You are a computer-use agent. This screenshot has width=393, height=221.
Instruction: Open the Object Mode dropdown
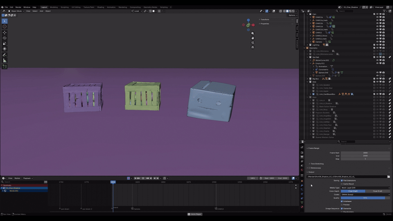16,11
